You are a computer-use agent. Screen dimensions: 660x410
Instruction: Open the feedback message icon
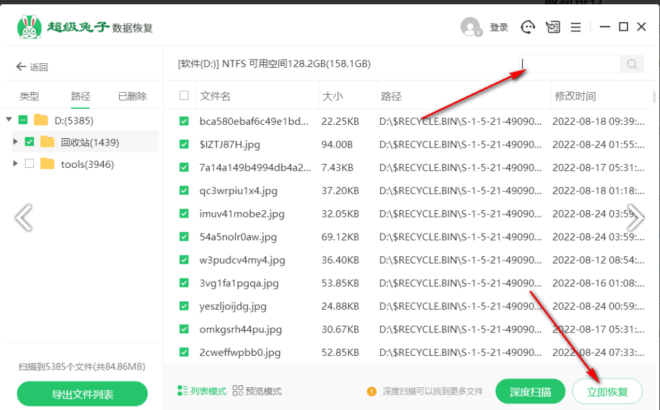pyautogui.click(x=552, y=27)
